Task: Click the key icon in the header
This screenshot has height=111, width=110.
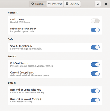Action: 50,4
